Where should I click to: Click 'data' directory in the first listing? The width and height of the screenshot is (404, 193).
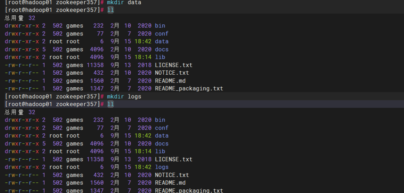pyautogui.click(x=161, y=41)
